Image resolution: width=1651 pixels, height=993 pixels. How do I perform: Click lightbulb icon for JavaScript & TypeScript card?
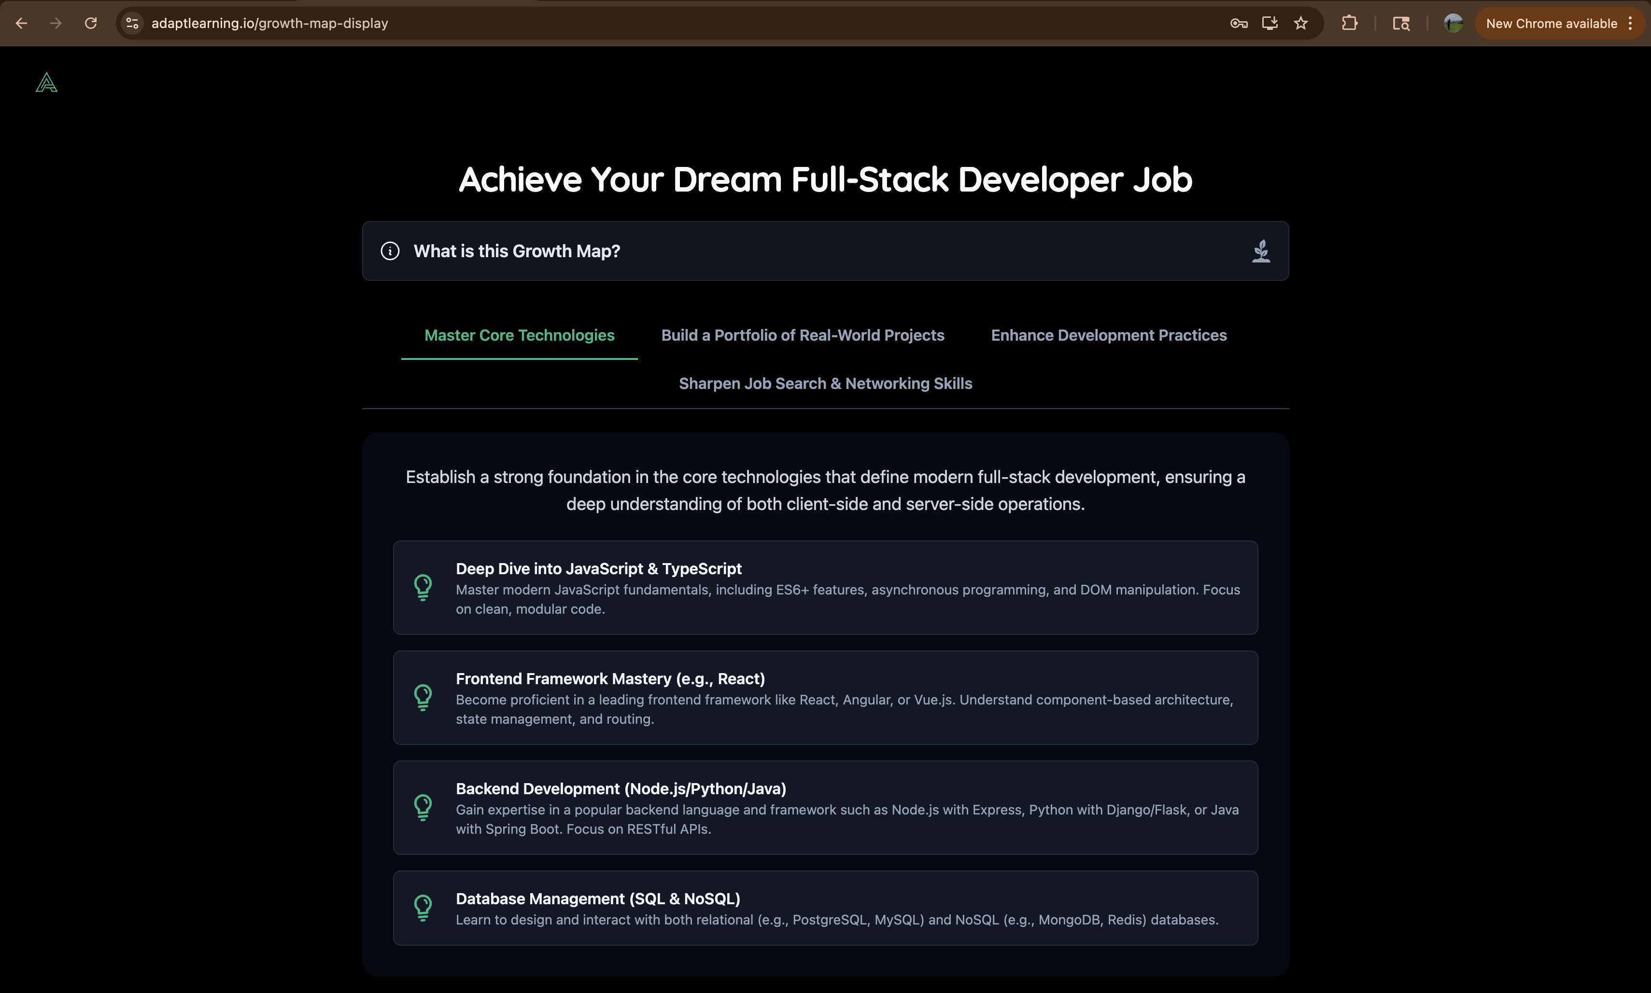423,588
